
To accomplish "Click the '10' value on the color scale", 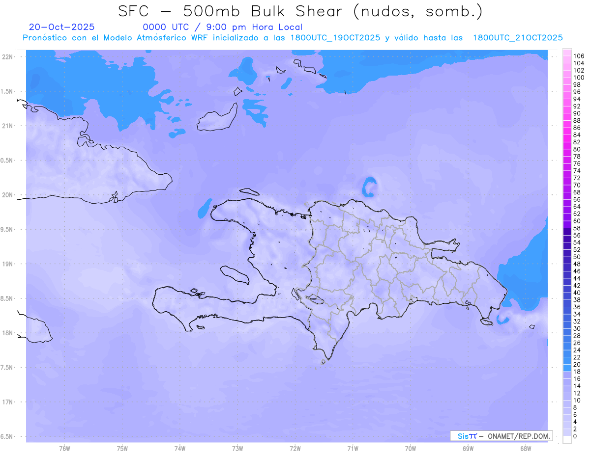I will (x=577, y=401).
